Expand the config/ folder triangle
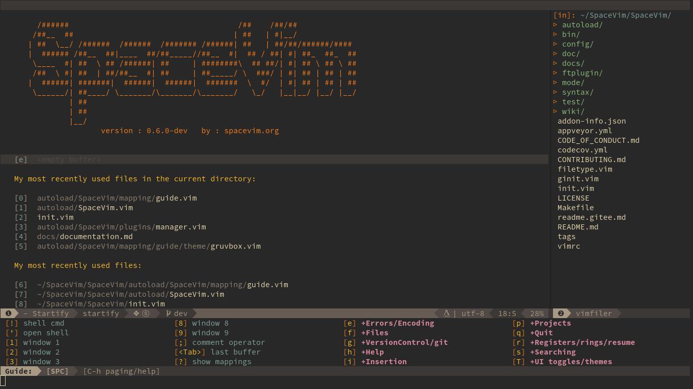The image size is (693, 389). coord(556,44)
